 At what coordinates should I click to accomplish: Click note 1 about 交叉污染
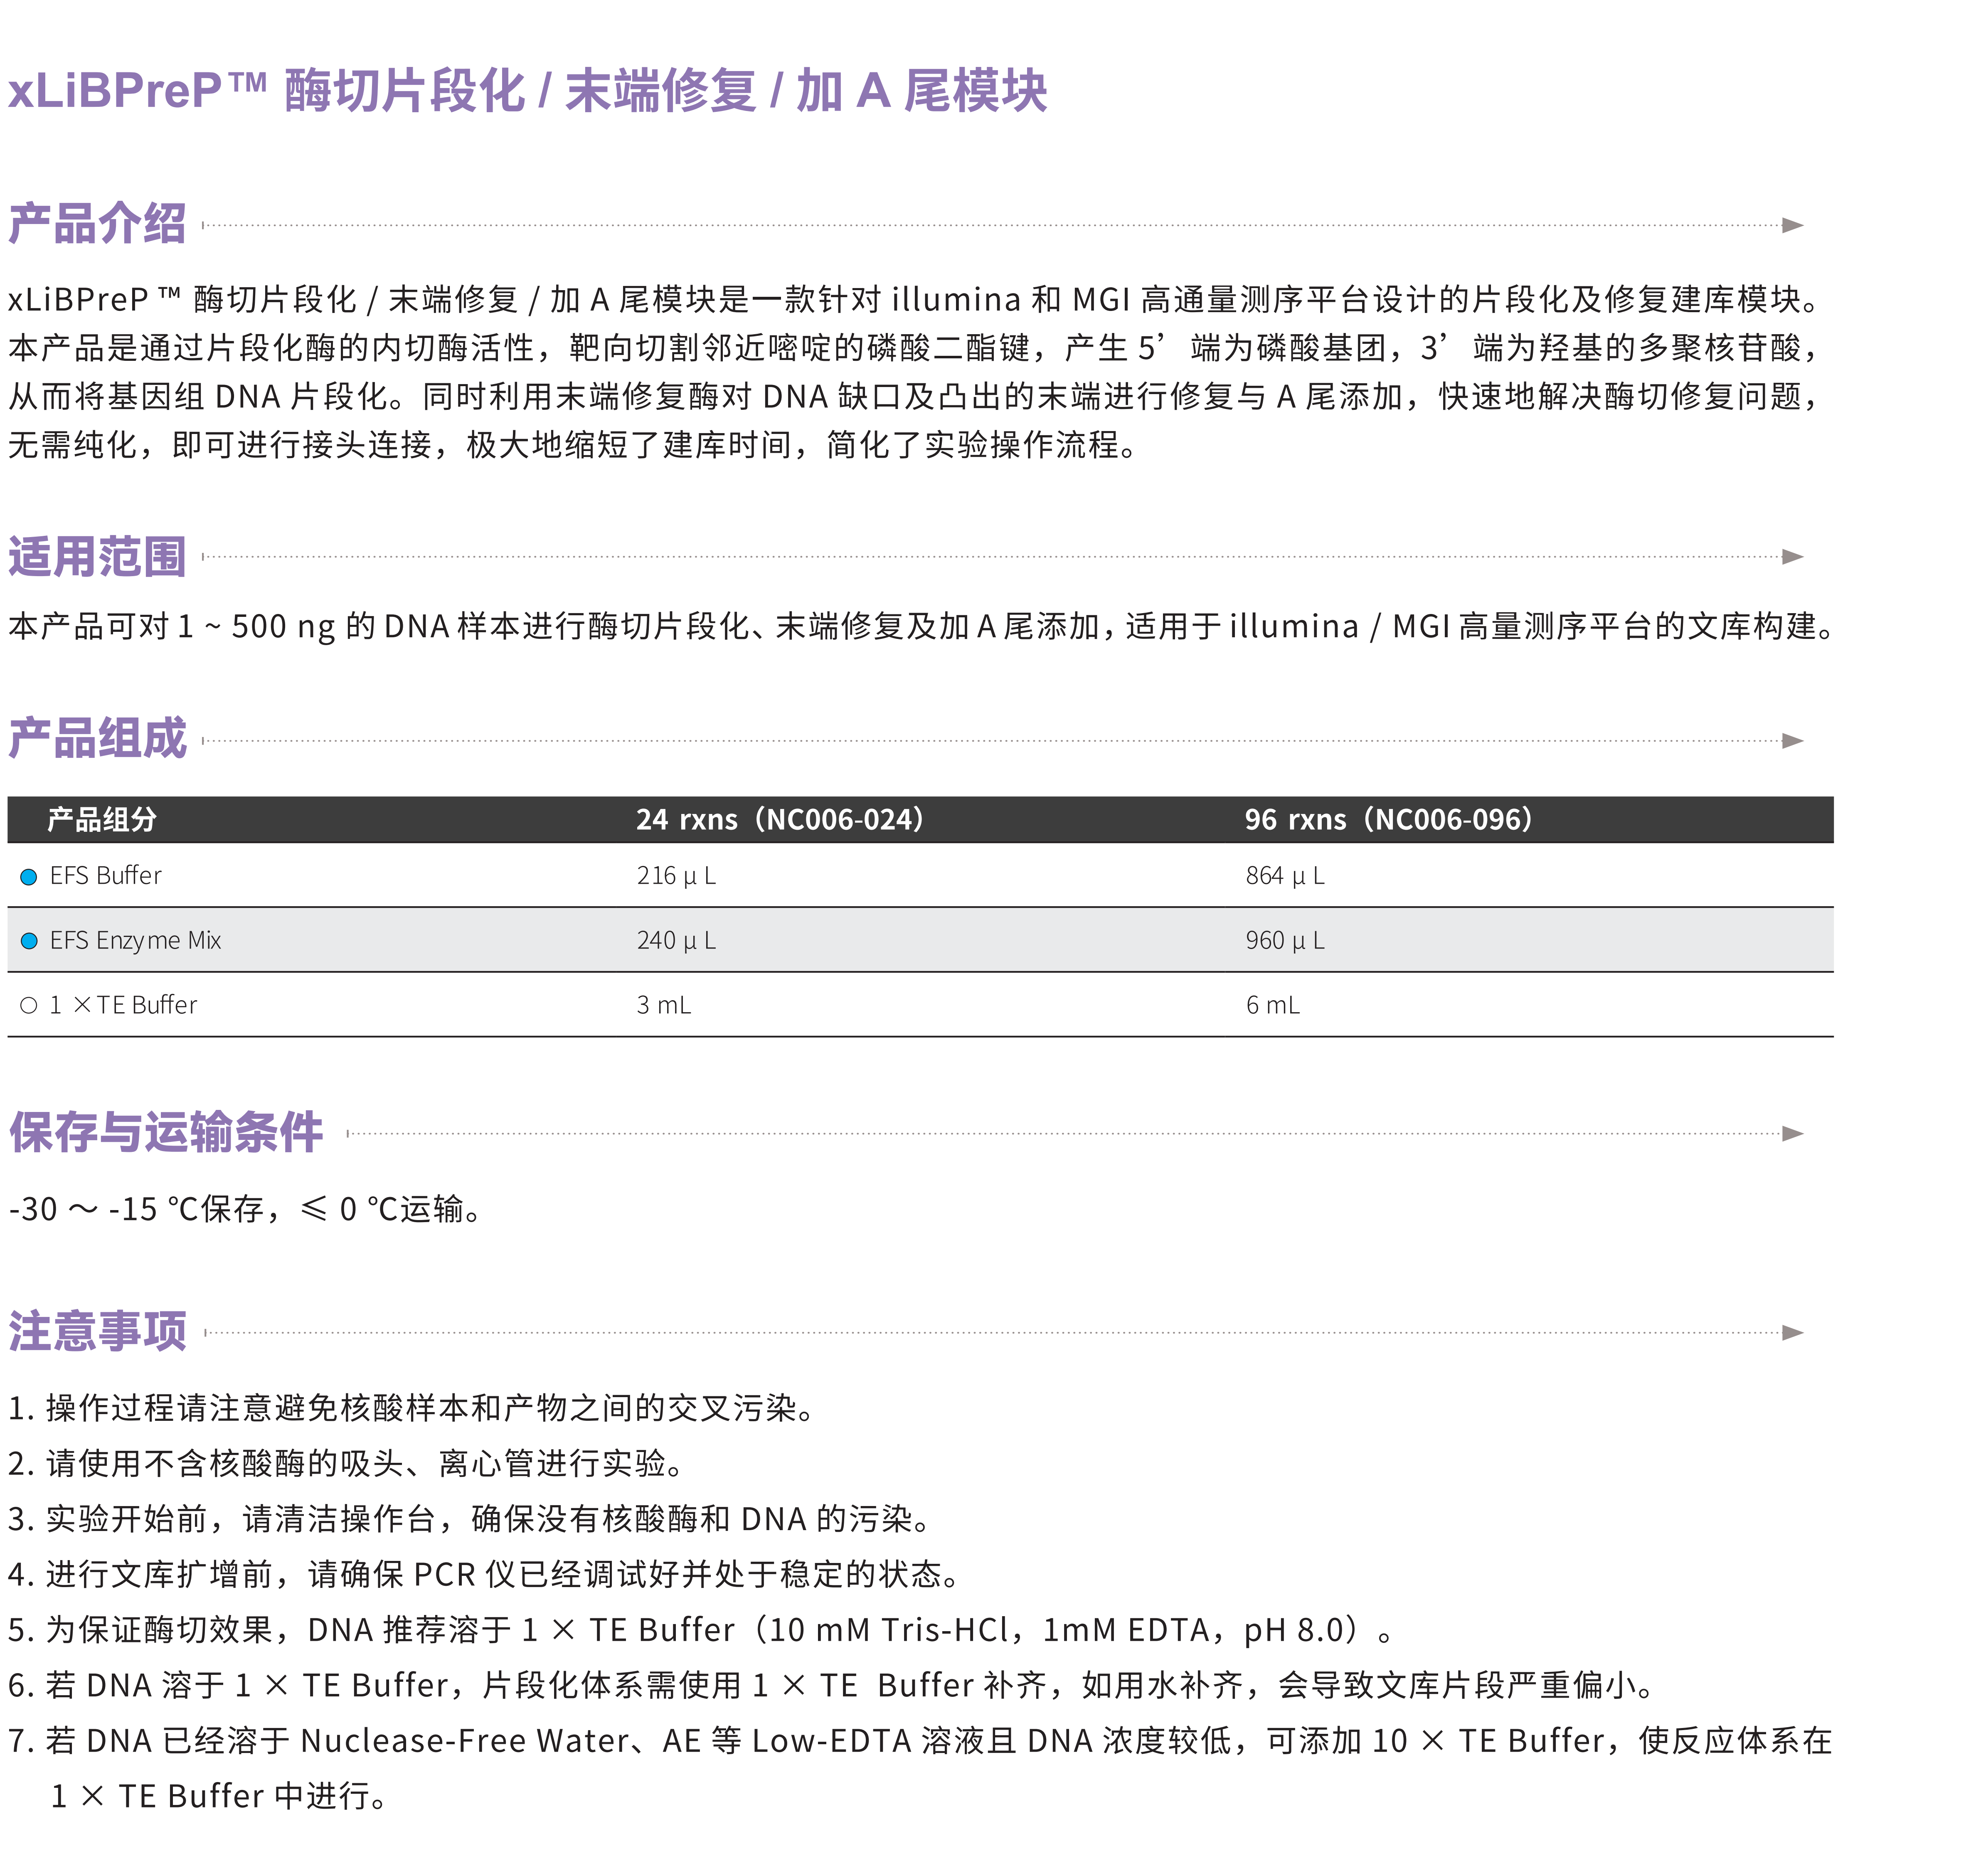pos(413,1408)
